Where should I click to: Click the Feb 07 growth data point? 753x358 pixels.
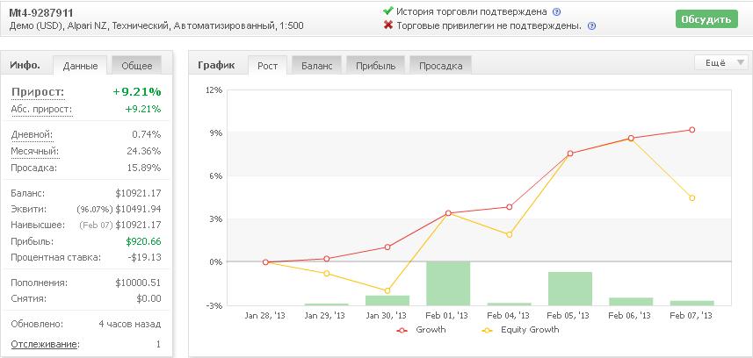(692, 130)
